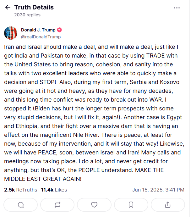Click the 2030 replies count
Image resolution: width=191 pixels, height=217 pixels.
point(27,15)
